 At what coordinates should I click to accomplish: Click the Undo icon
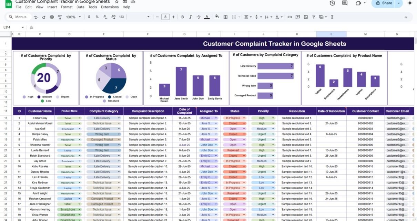pos(37,17)
